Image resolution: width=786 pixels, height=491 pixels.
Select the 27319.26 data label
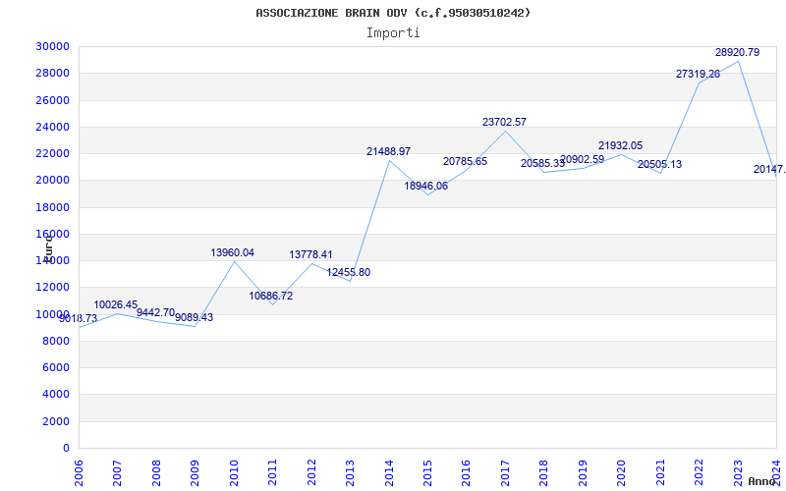[698, 75]
